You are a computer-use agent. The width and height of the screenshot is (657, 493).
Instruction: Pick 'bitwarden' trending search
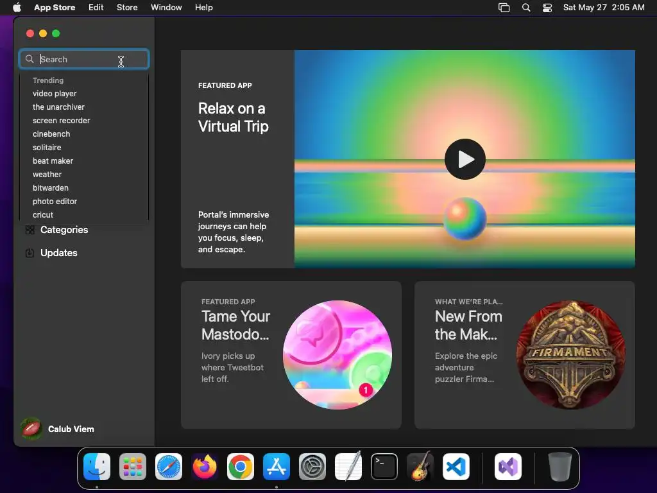pos(50,187)
